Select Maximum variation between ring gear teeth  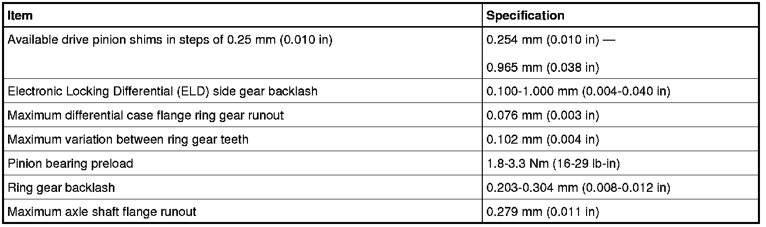[128, 140]
